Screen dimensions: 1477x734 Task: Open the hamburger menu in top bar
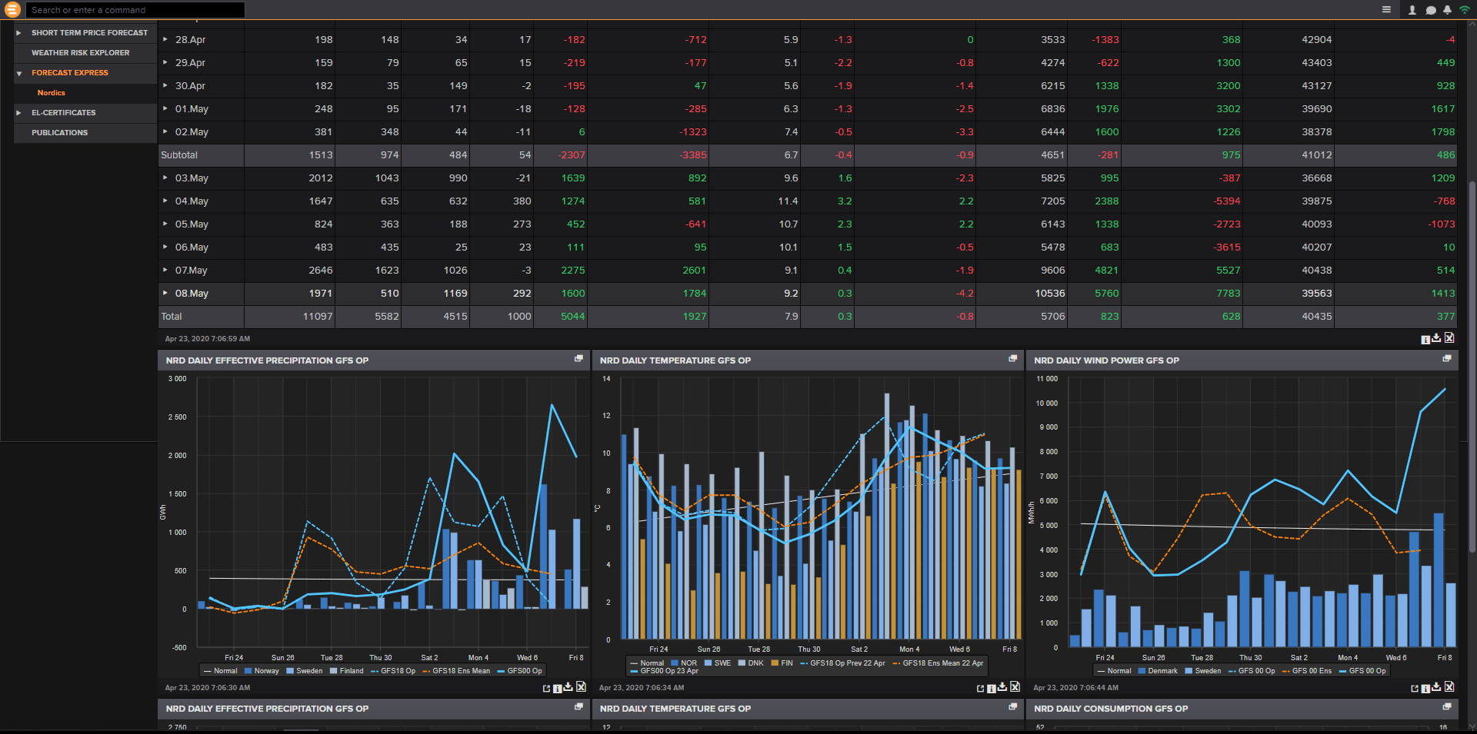click(x=1386, y=10)
